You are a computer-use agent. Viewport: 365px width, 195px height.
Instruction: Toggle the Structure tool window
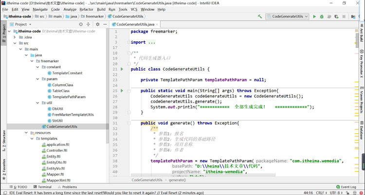[4, 139]
